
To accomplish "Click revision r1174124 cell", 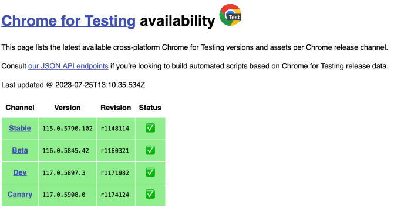I will [116, 195].
